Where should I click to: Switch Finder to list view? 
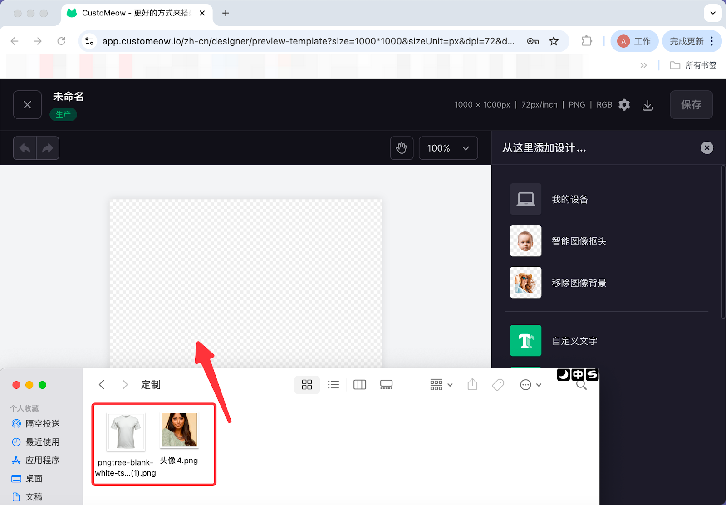tap(334, 385)
